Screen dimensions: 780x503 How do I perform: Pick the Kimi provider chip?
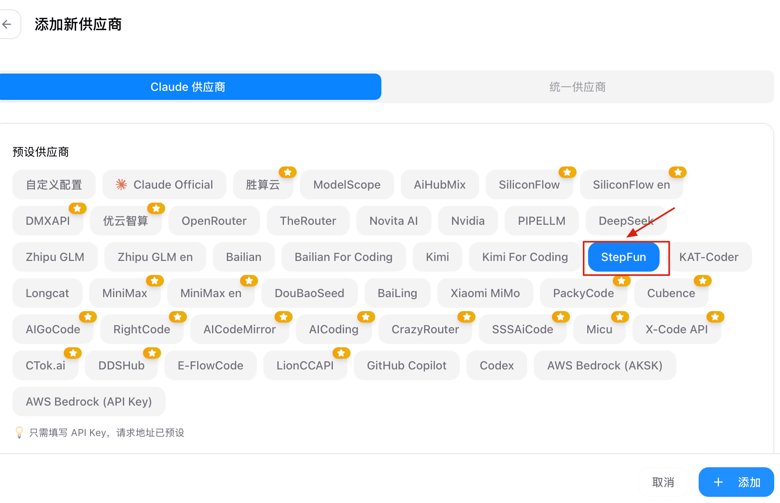[x=438, y=257]
